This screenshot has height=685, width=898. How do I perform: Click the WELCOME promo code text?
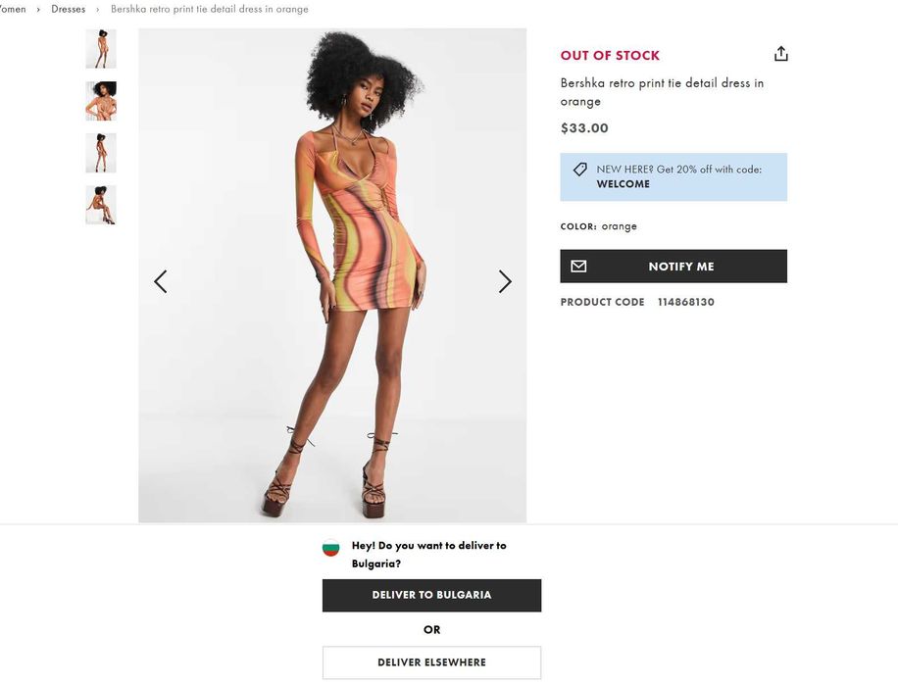click(x=624, y=184)
